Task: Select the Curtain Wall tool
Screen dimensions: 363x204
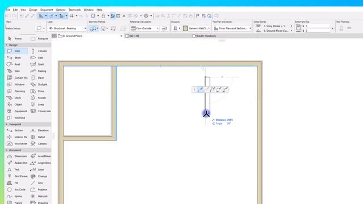Action: [x=17, y=78]
